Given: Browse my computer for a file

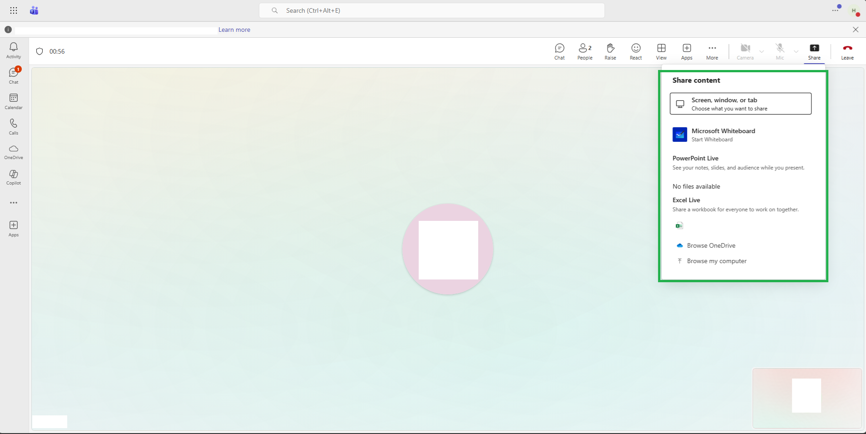Looking at the screenshot, I should 712,261.
